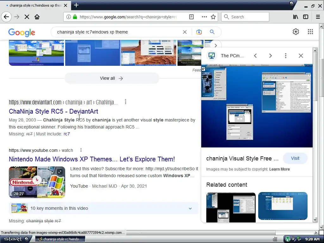Click preview panel scrollbar down arrow

pyautogui.click(x=315, y=220)
